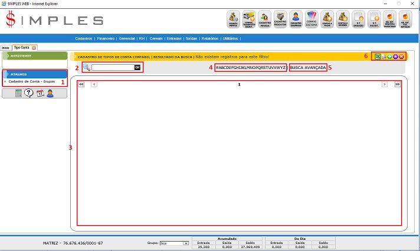Go to last page with double-arrow
The height and width of the screenshot is (251, 420).
397,84
